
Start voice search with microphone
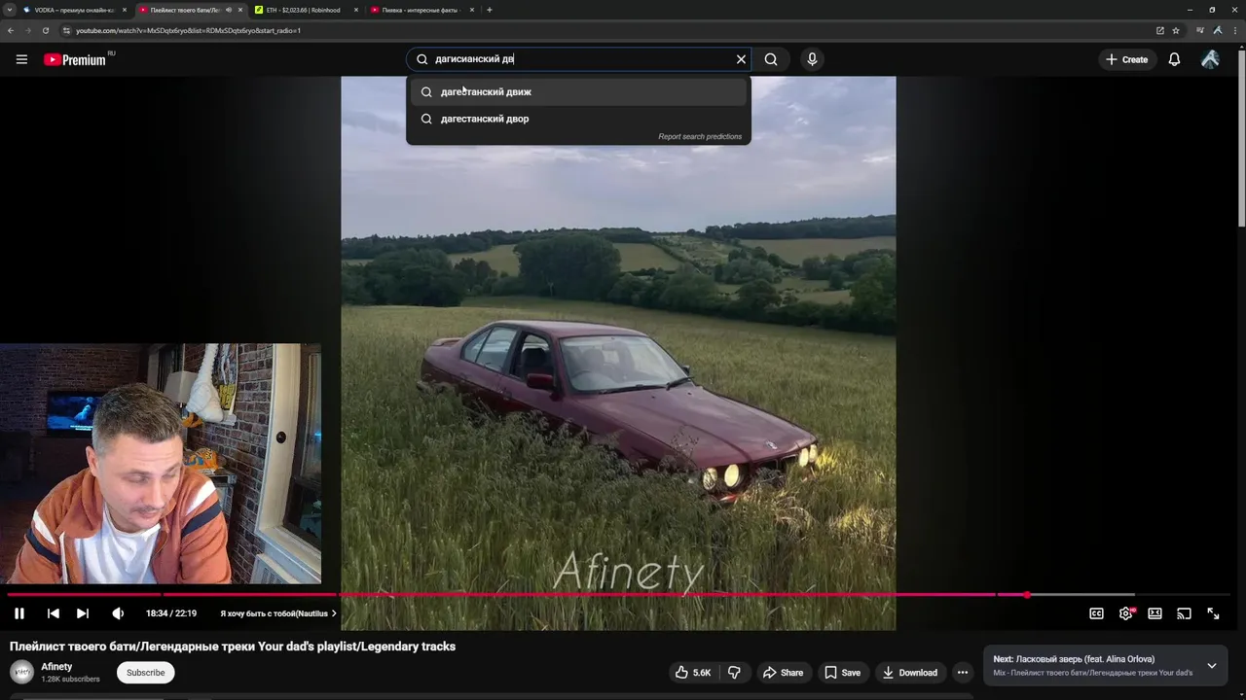click(812, 59)
